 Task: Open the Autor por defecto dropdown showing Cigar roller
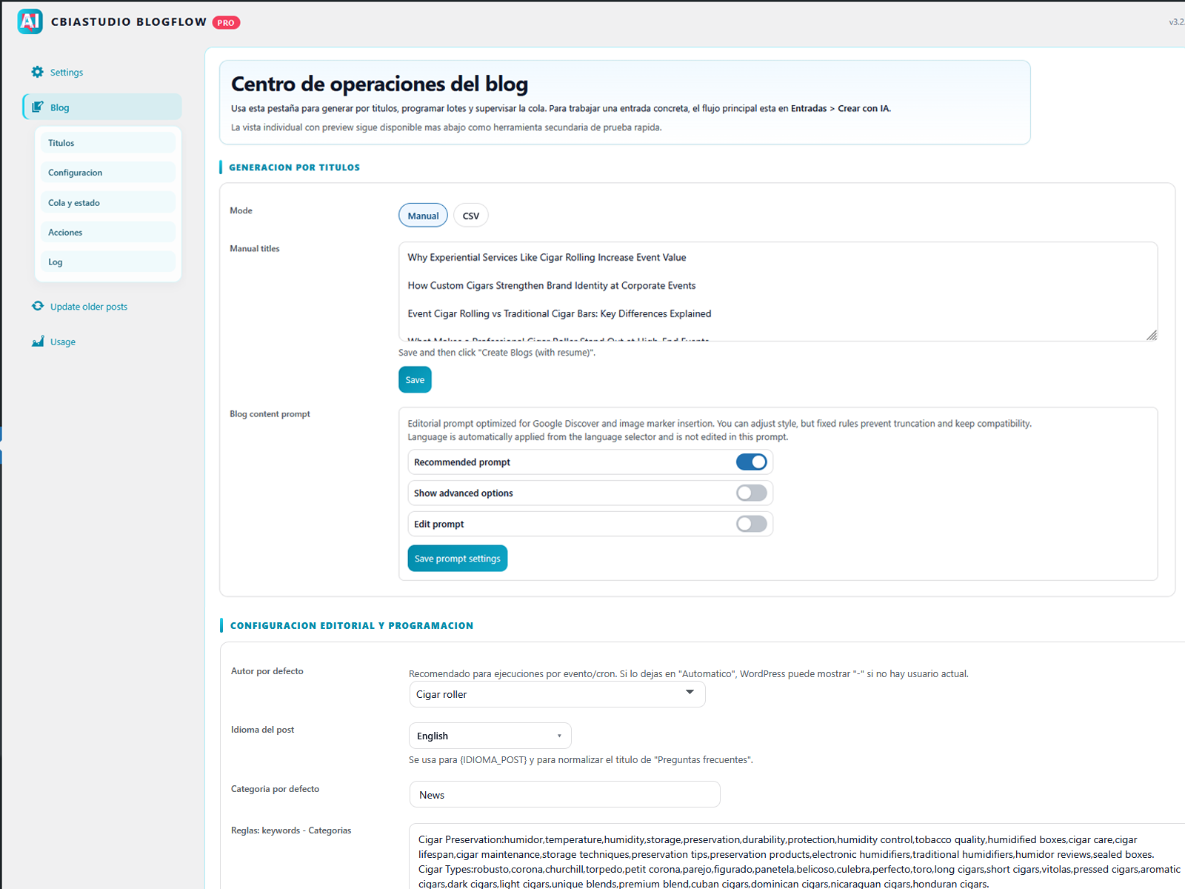(x=557, y=694)
